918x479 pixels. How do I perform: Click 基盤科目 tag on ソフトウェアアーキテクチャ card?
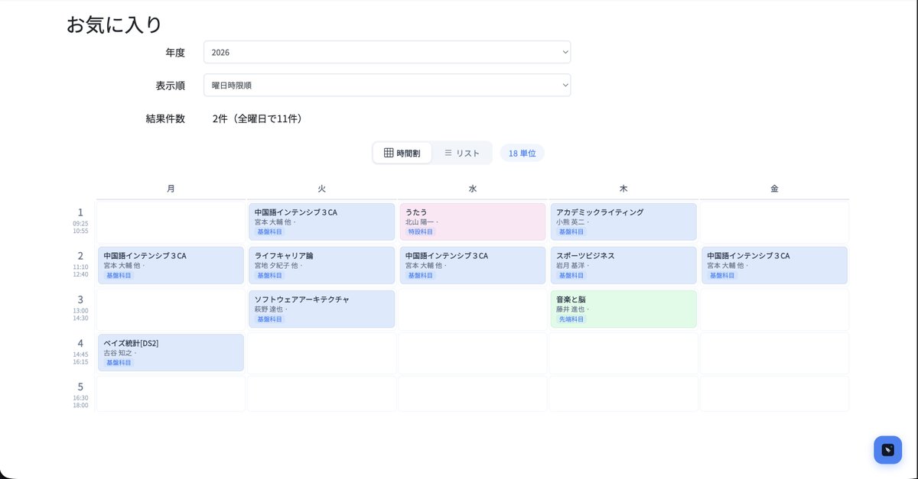(269, 319)
